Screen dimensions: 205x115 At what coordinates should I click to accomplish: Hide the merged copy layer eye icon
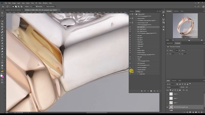click(167, 107)
